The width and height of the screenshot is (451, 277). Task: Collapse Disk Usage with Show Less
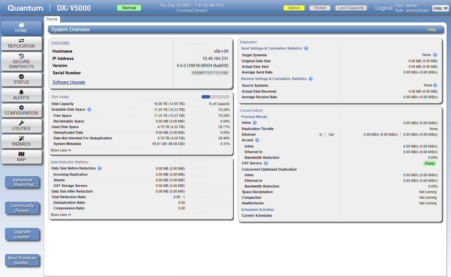tap(61, 150)
